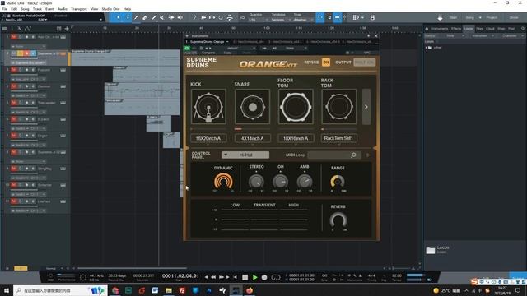This screenshot has width=527, height=296.
Task: Toggle monitor on Supreme Drums Orange track
Action: [x=33, y=53]
